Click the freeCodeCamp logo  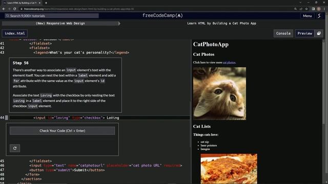pyautogui.click(x=162, y=15)
